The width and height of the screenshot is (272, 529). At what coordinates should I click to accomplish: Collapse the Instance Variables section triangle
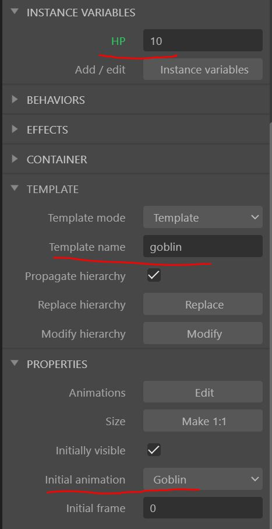pos(15,11)
